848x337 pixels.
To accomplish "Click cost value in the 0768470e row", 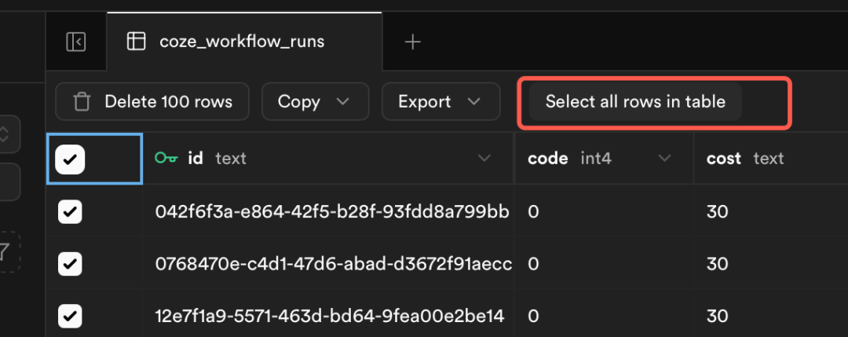I will pyautogui.click(x=717, y=265).
